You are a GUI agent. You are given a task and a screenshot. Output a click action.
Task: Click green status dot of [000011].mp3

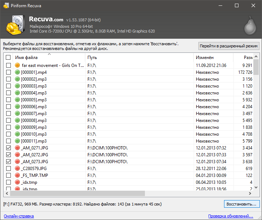pos(17,141)
